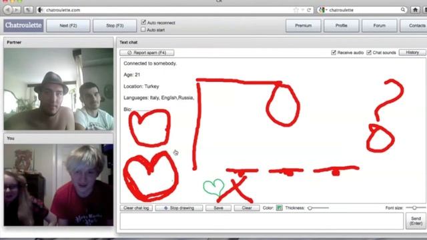This screenshot has width=427, height=240.
Task: Click the Thickness slider handle
Action: [310, 208]
